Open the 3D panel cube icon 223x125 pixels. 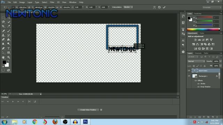pyautogui.click(x=183, y=52)
